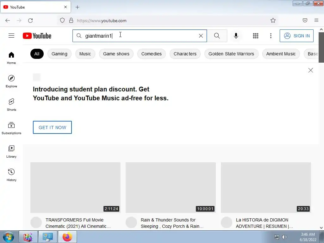Filter by Golden State Warriors chip
This screenshot has width=324, height=243.
click(x=231, y=54)
